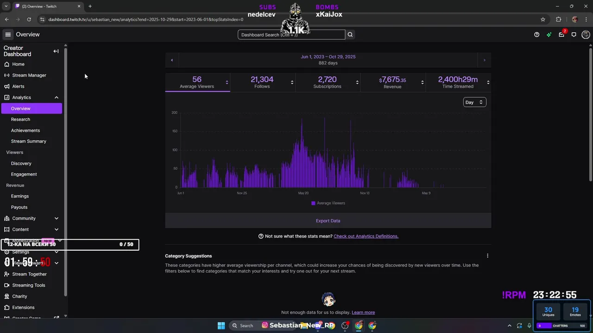Change Revenue stat selector arrows
This screenshot has width=593, height=333.
coord(422,82)
